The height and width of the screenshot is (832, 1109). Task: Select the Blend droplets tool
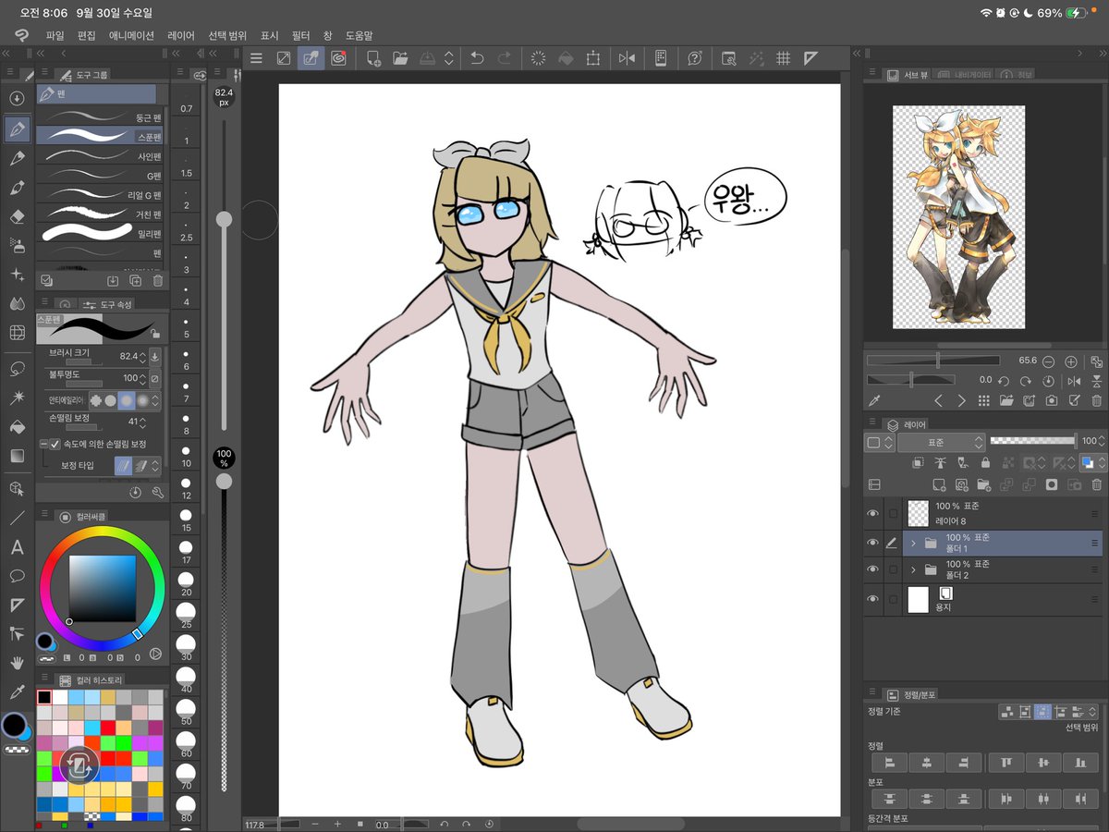click(x=17, y=303)
